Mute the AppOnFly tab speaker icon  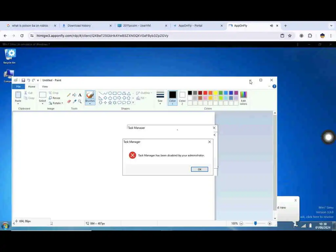[x=271, y=26]
